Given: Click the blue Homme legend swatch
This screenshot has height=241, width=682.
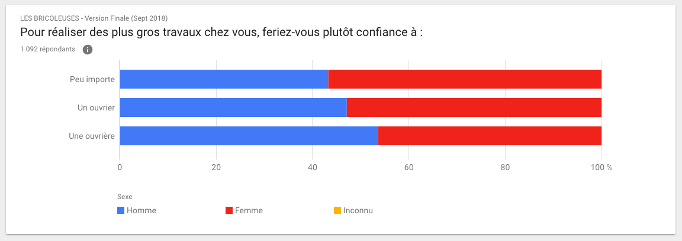Looking at the screenshot, I should coord(121,210).
